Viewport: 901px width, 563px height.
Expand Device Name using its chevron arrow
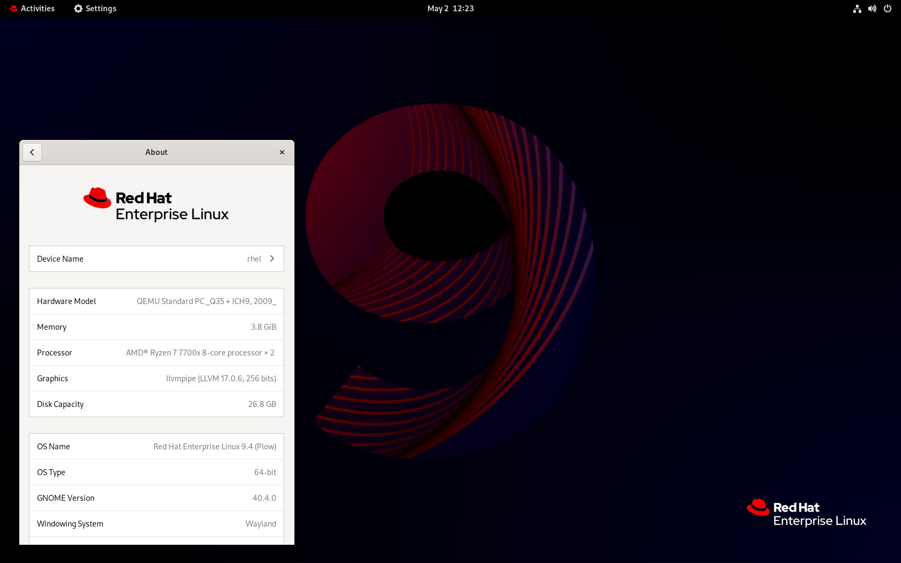click(x=272, y=258)
